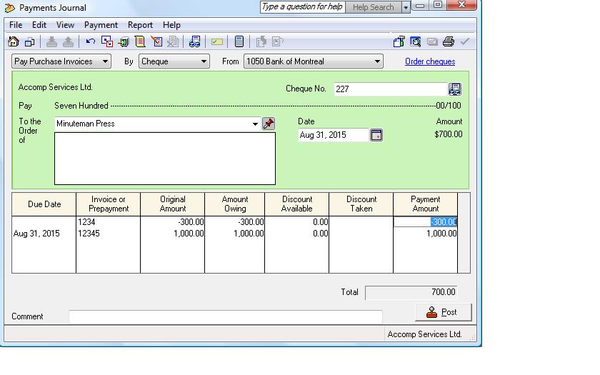The height and width of the screenshot is (375, 600).
Task: Click the Seven Hundred written amount line
Action: [x=258, y=106]
